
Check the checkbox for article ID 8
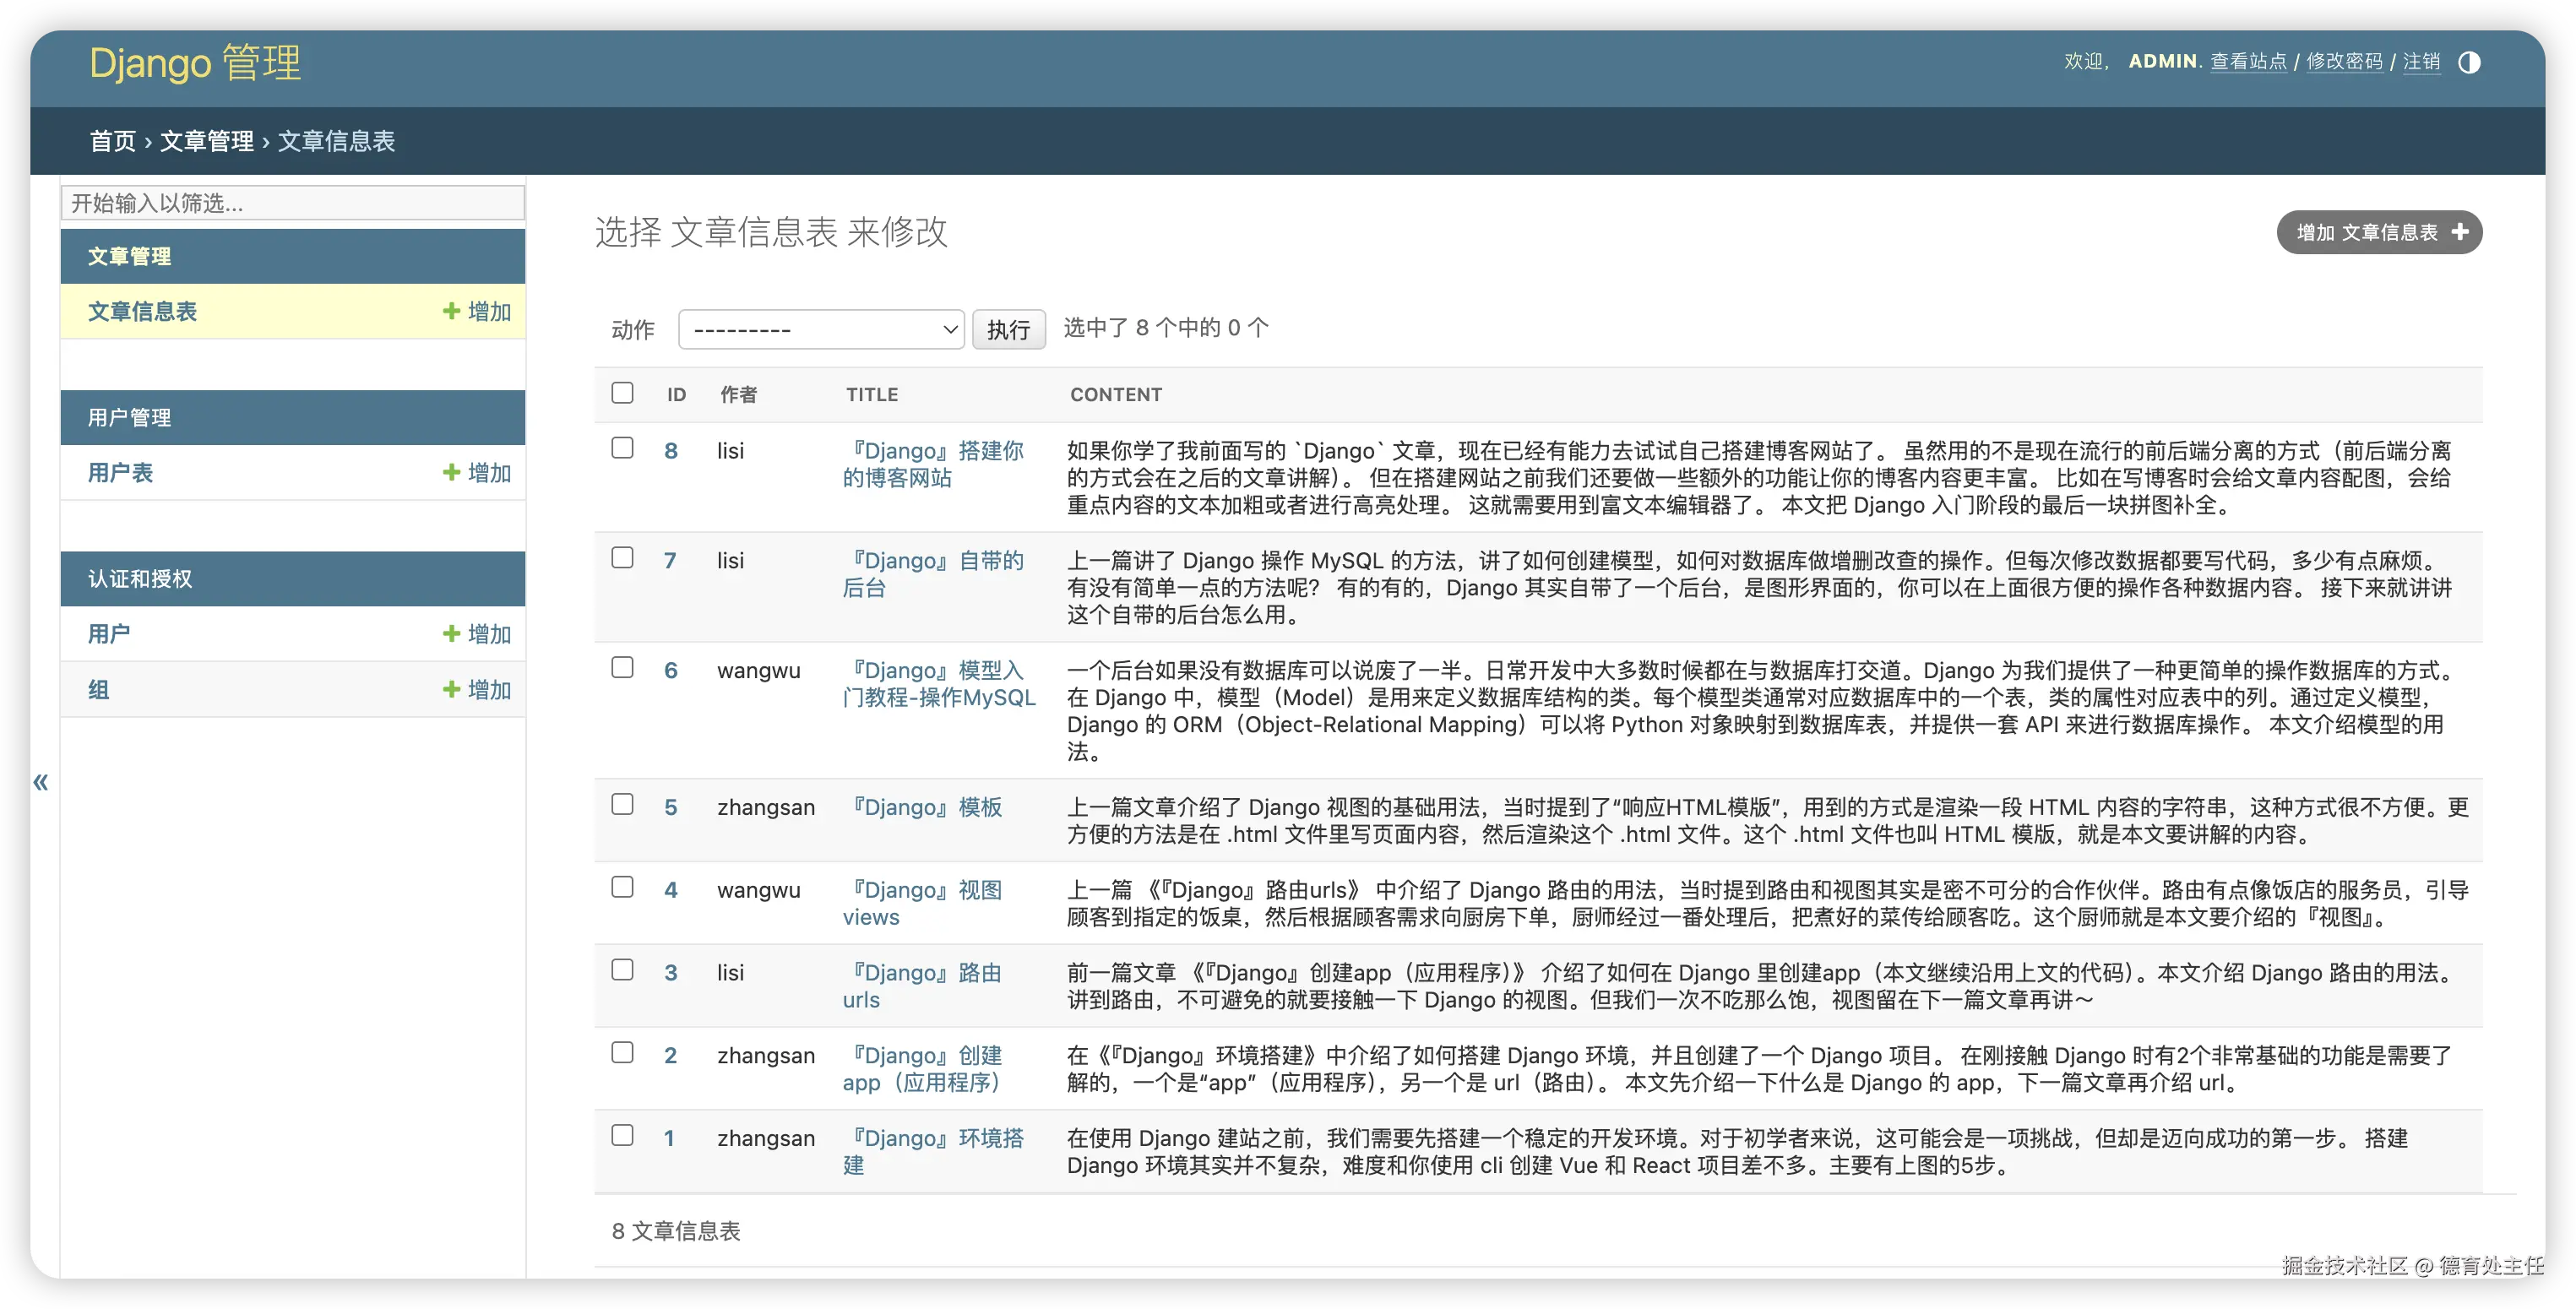point(622,448)
